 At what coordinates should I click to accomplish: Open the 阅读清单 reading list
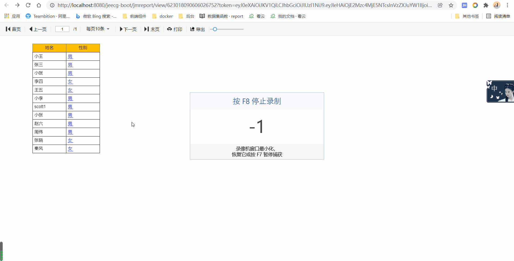[498, 16]
